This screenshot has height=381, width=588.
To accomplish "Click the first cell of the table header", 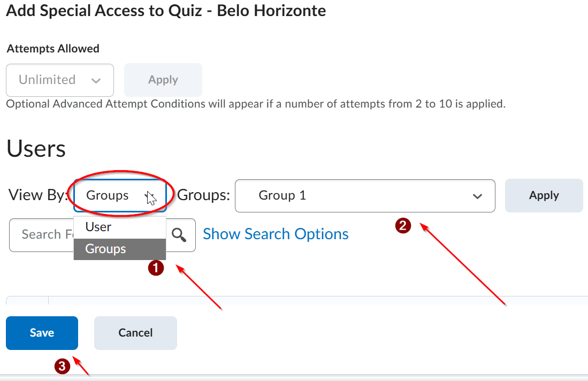I will click(x=27, y=300).
